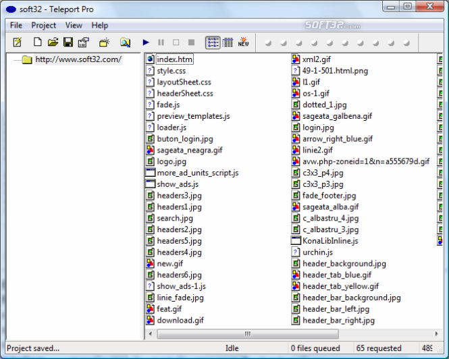
Task: Select header_background.jpg file
Action: coord(344,263)
